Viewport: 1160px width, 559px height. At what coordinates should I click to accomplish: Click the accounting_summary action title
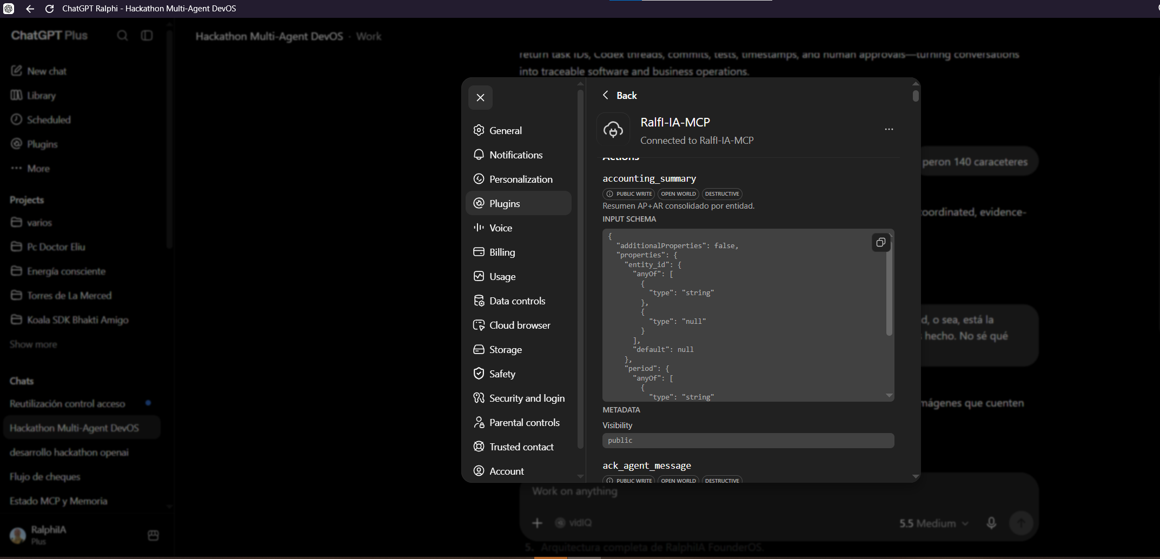point(649,178)
